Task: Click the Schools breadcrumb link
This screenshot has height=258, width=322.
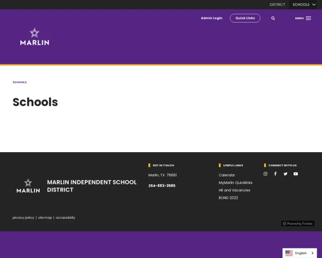Action: (x=19, y=82)
